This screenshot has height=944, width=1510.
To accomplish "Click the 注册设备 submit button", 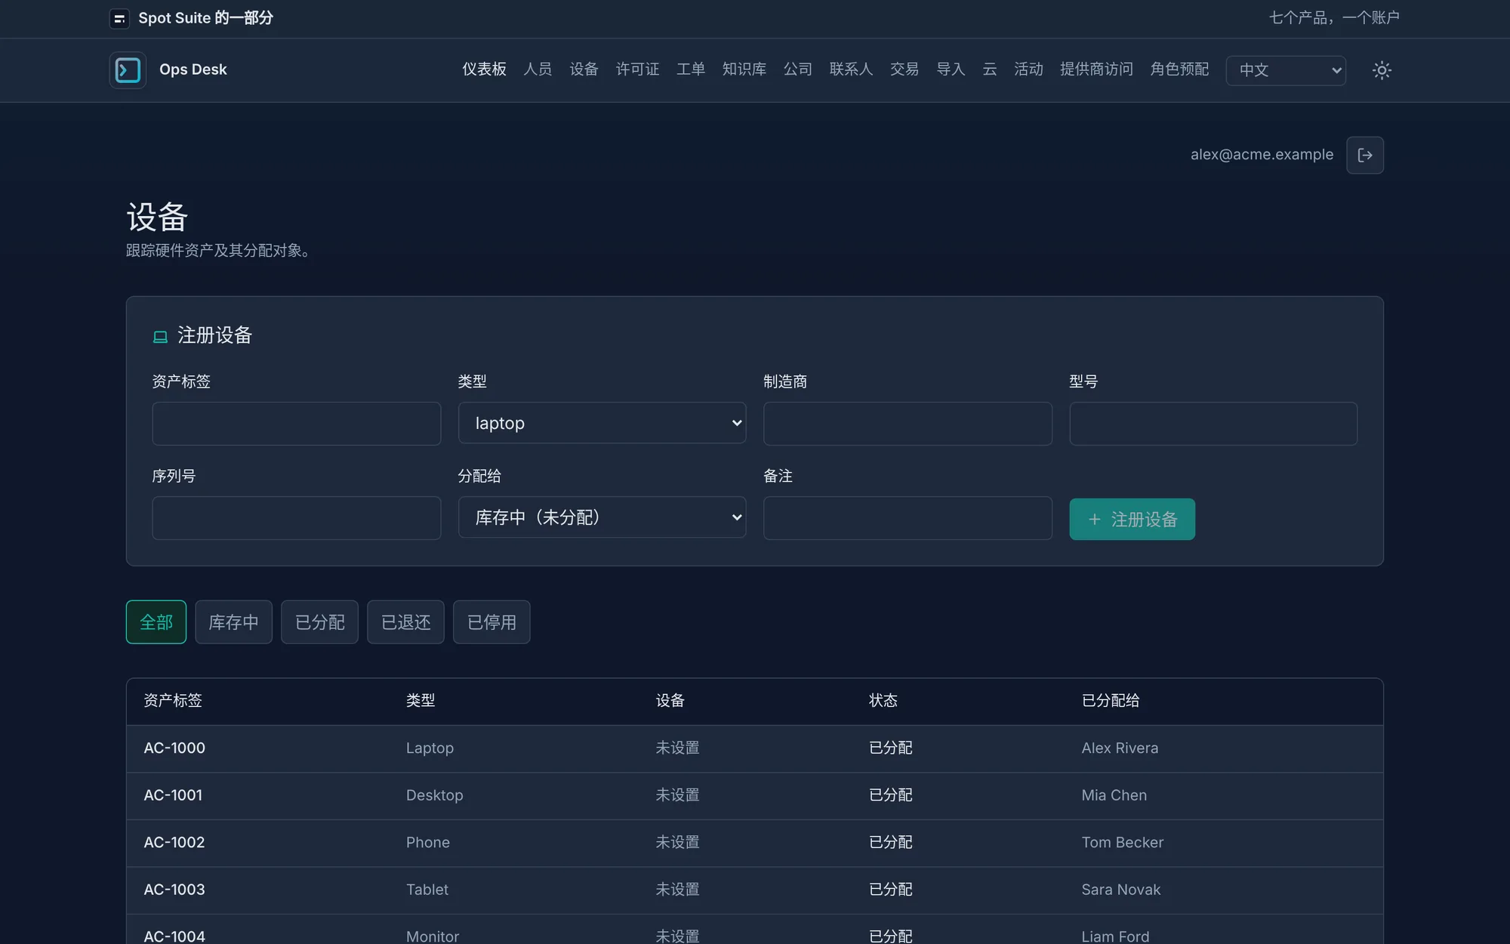I will 1132,519.
